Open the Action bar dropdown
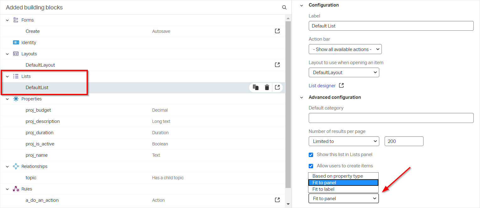The width and height of the screenshot is (480, 208). 345,49
